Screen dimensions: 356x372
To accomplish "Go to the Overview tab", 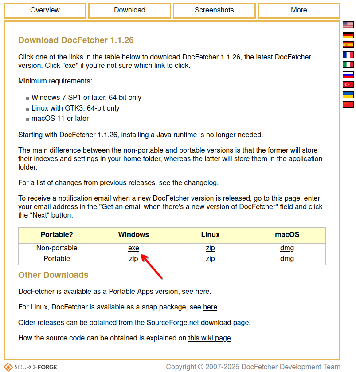I will pos(45,10).
